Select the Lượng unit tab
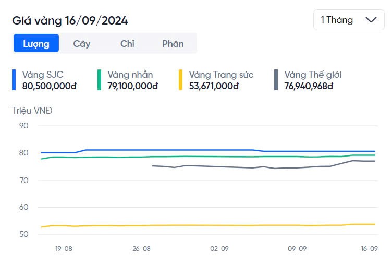This screenshot has height=264, width=392. pos(36,43)
